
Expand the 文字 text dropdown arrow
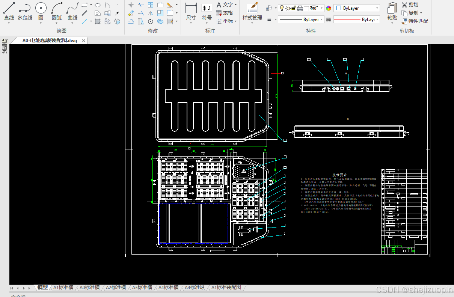coord(235,5)
